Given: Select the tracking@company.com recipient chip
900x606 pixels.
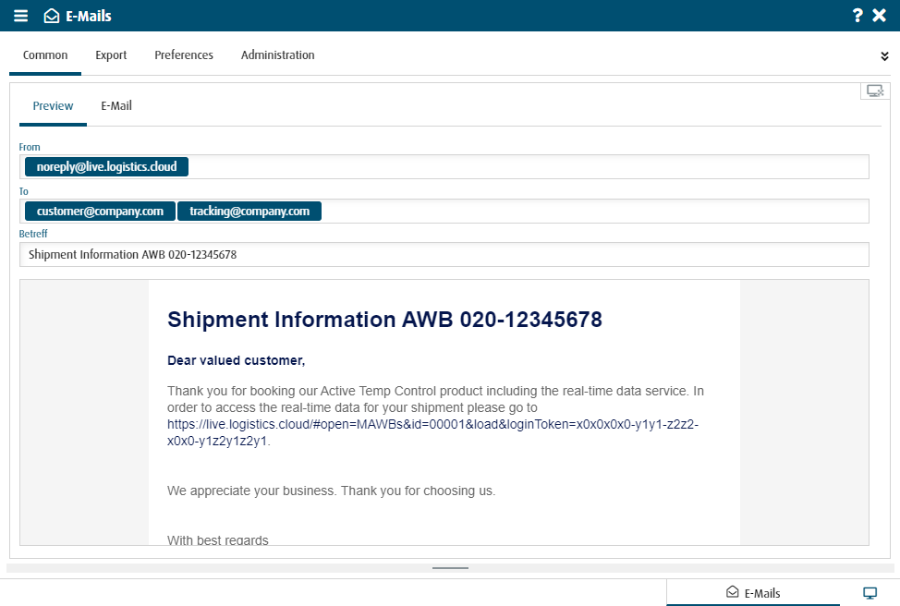Looking at the screenshot, I should [x=249, y=212].
